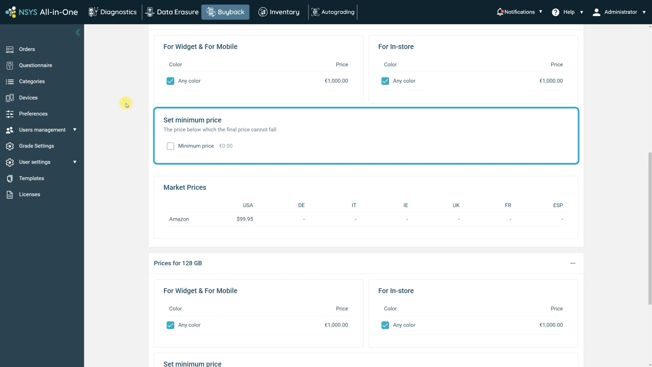
Task: Open Grade Settings in the sidebar
Action: click(36, 146)
